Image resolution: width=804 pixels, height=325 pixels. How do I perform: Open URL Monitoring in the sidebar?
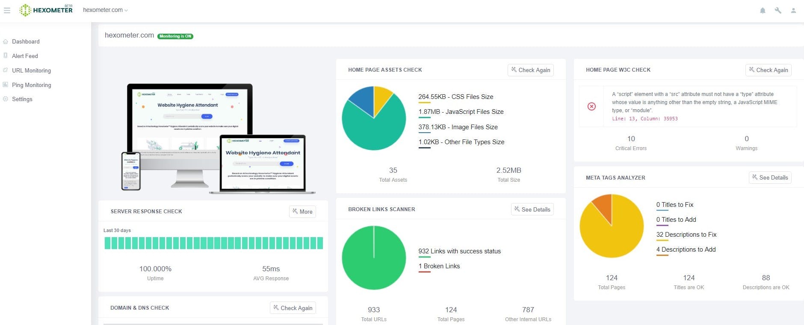[x=31, y=70]
